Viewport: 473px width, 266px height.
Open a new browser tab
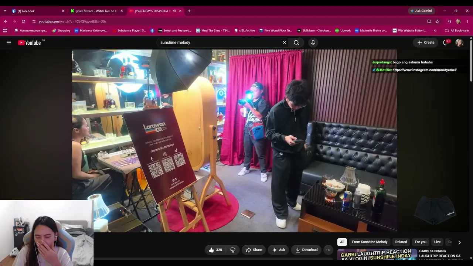[x=189, y=11]
